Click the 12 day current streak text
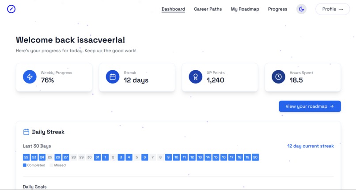Image resolution: width=356 pixels, height=190 pixels. pos(311,146)
